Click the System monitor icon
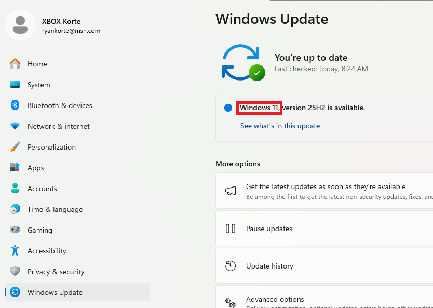Screen dimensions: 433x308 (x=15, y=85)
